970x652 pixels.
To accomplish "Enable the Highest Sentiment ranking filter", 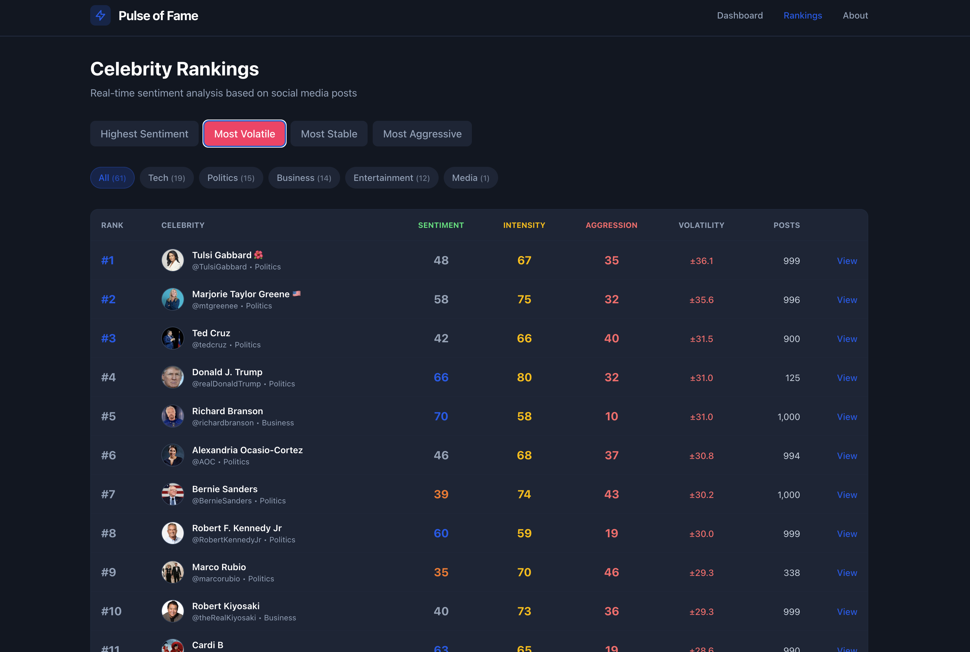I will click(144, 134).
